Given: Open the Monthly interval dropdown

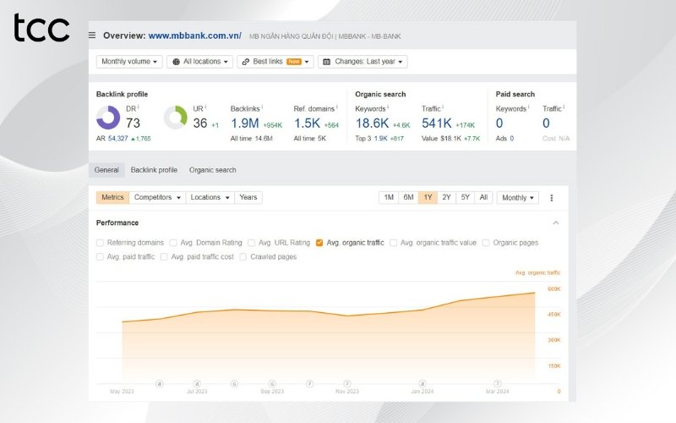Looking at the screenshot, I should tap(517, 198).
